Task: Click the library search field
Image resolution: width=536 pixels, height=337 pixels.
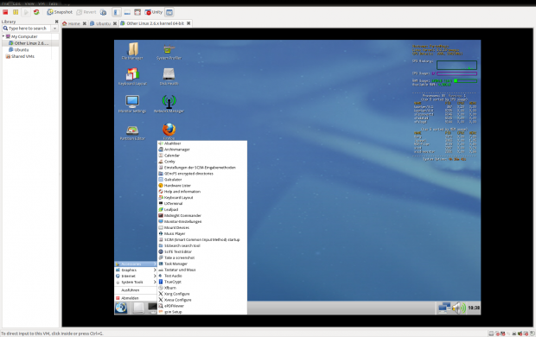Action: [x=27, y=29]
